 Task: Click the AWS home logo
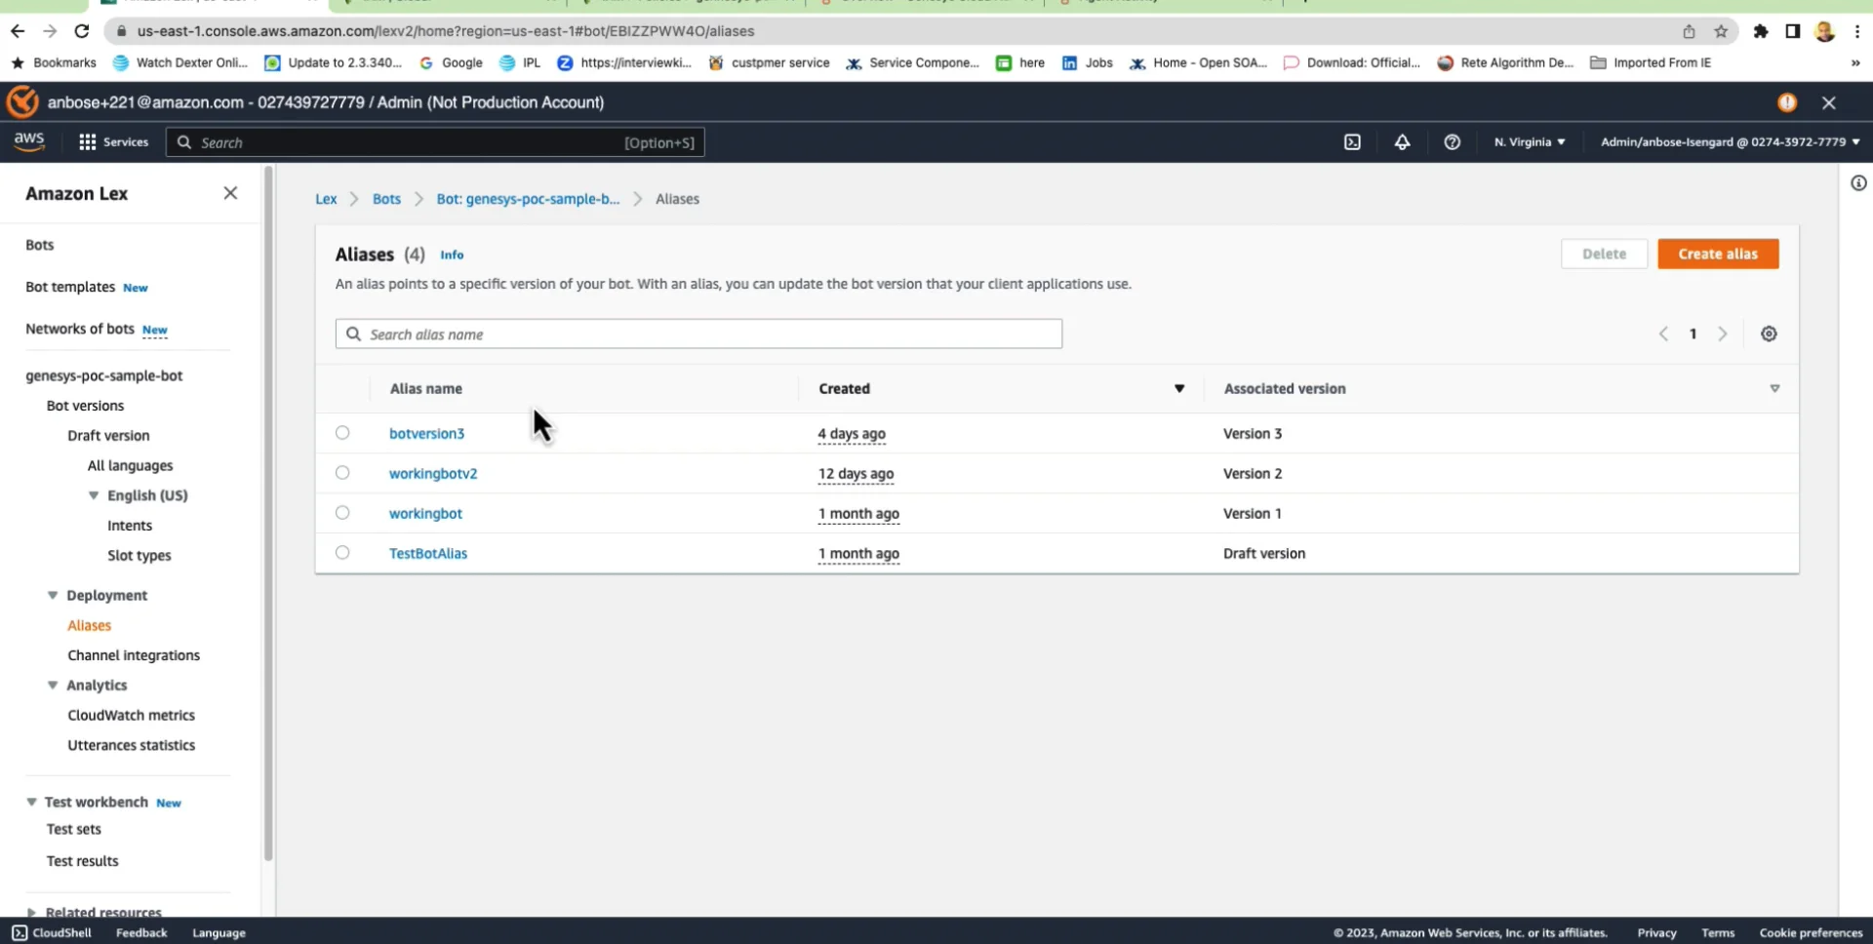pyautogui.click(x=28, y=141)
